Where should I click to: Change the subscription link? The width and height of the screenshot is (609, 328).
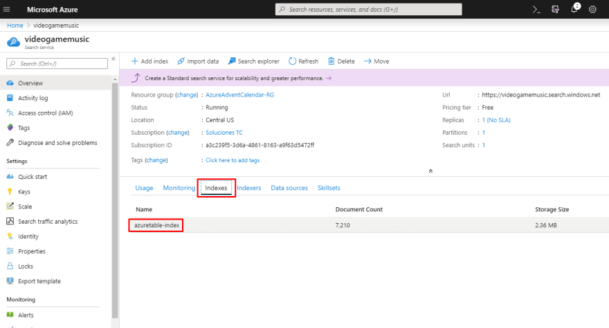click(178, 133)
